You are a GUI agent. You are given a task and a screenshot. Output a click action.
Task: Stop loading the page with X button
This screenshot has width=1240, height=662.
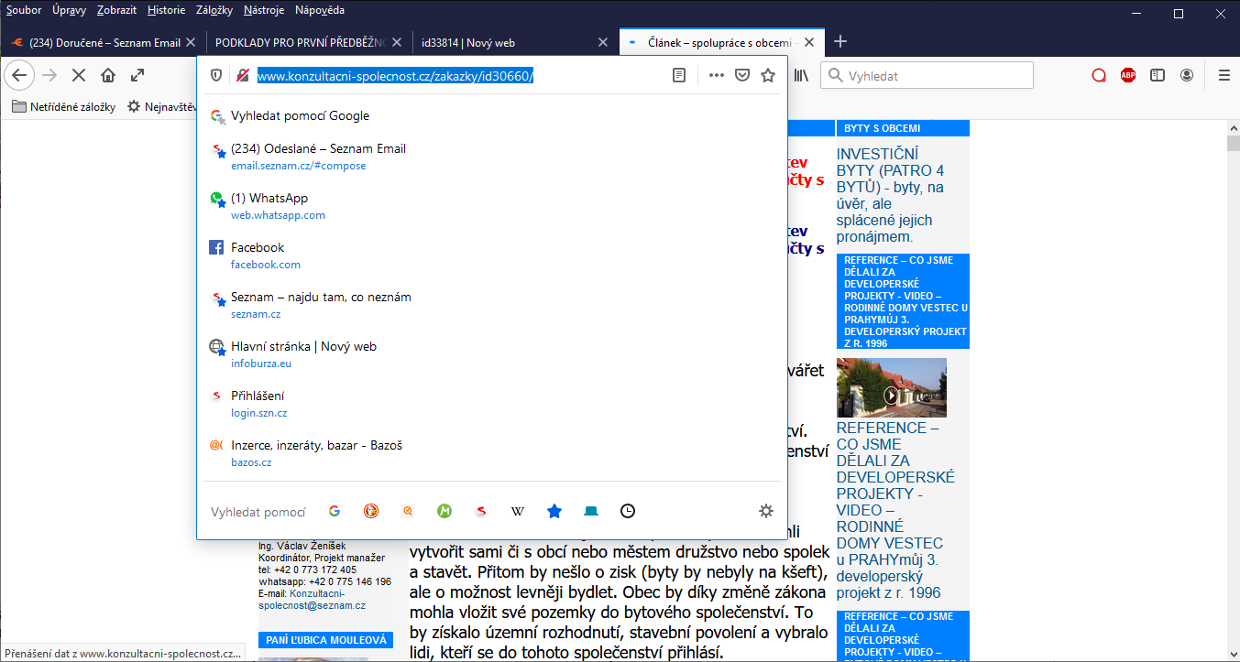coord(79,76)
